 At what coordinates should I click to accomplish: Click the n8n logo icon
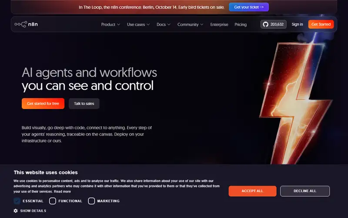pos(26,24)
